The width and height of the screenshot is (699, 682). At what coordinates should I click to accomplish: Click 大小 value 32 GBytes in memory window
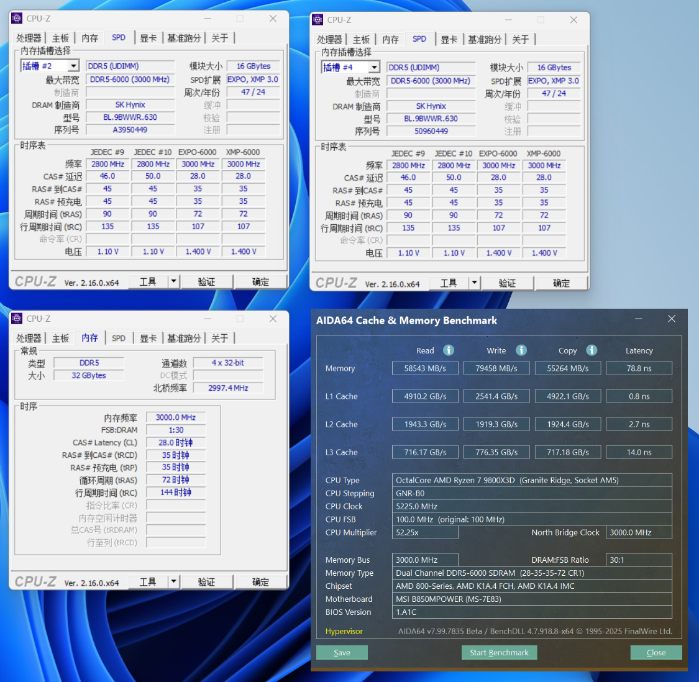point(89,375)
